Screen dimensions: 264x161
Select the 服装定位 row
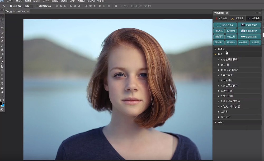click(237, 117)
